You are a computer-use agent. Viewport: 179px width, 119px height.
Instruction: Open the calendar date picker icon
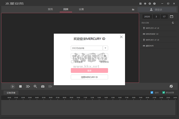point(172,17)
